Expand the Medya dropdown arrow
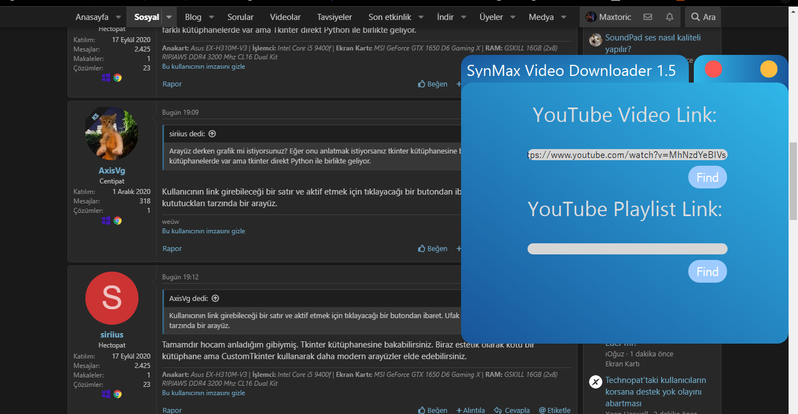Screen dimensions: 798x414 pos(564,17)
